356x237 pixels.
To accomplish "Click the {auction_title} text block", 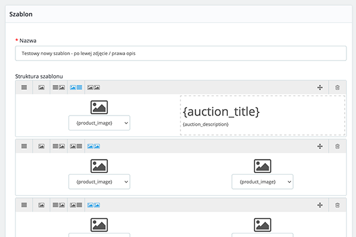I will coord(221,111).
